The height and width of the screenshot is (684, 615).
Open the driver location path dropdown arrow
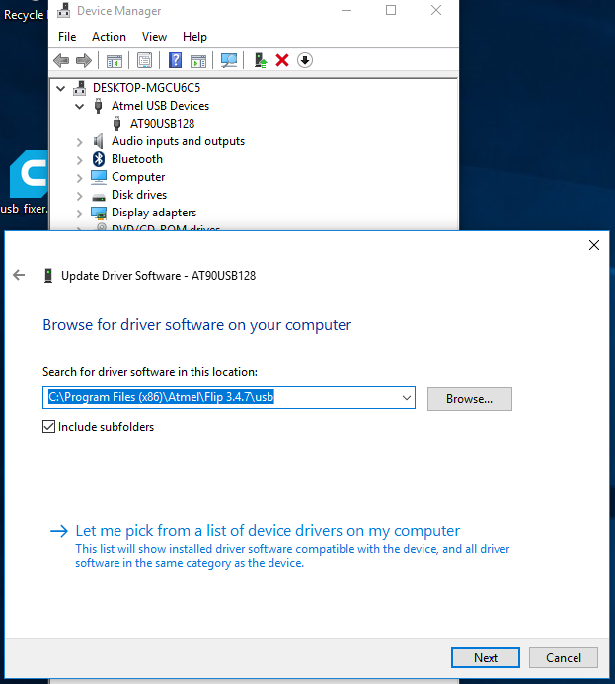[407, 397]
